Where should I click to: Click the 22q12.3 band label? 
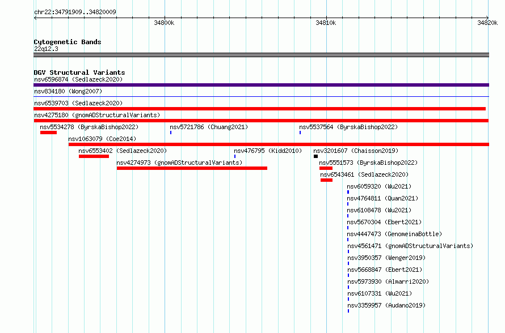pos(46,49)
